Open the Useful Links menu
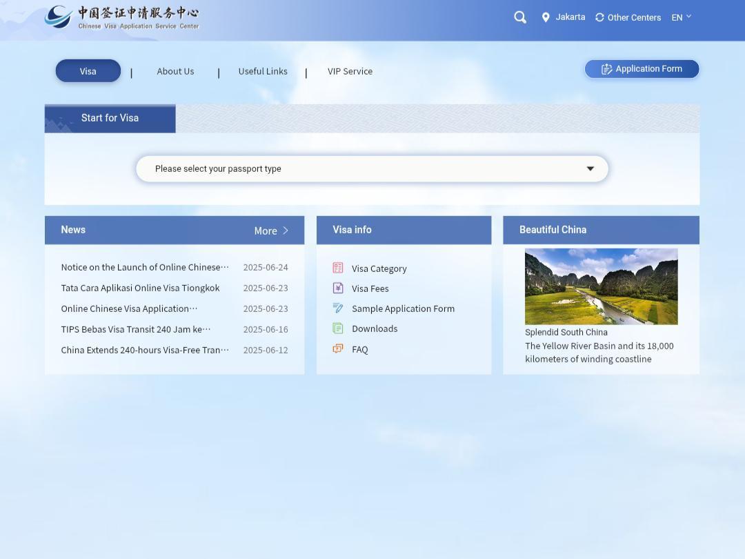The width and height of the screenshot is (745, 559). [263, 71]
